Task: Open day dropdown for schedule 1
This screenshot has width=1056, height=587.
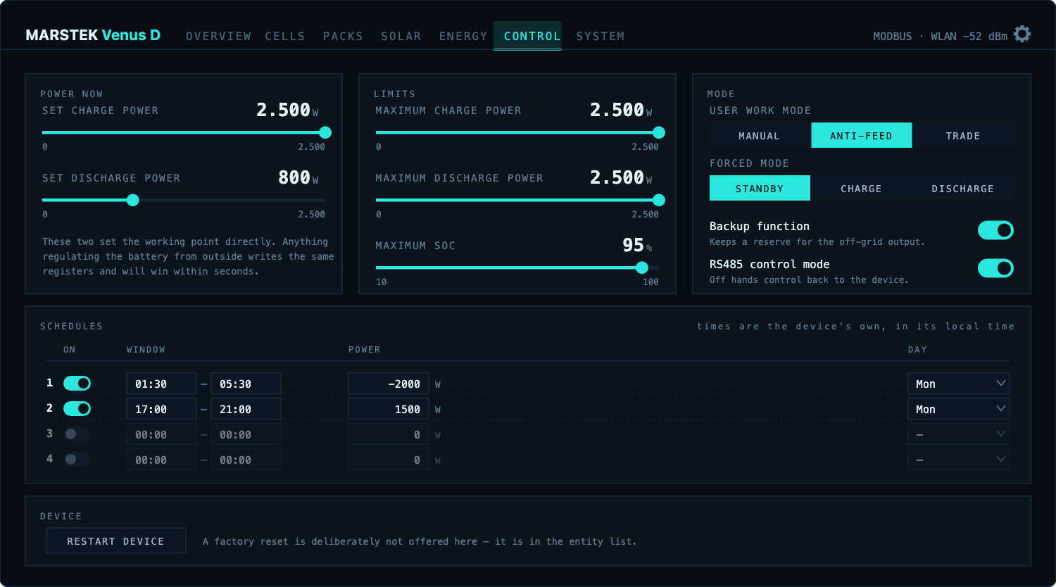Action: (x=959, y=384)
